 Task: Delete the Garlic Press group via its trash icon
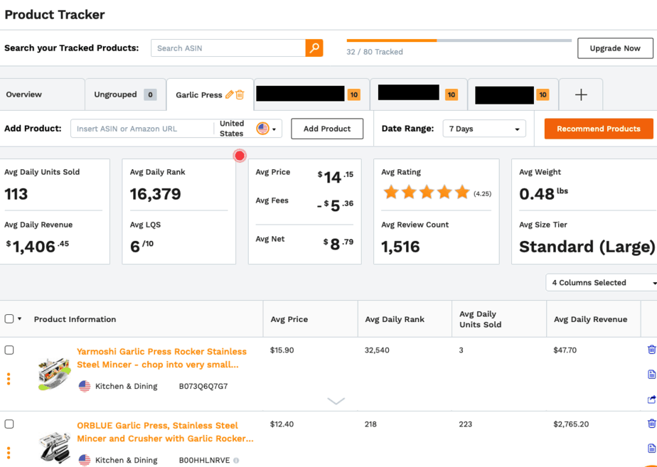click(x=240, y=95)
